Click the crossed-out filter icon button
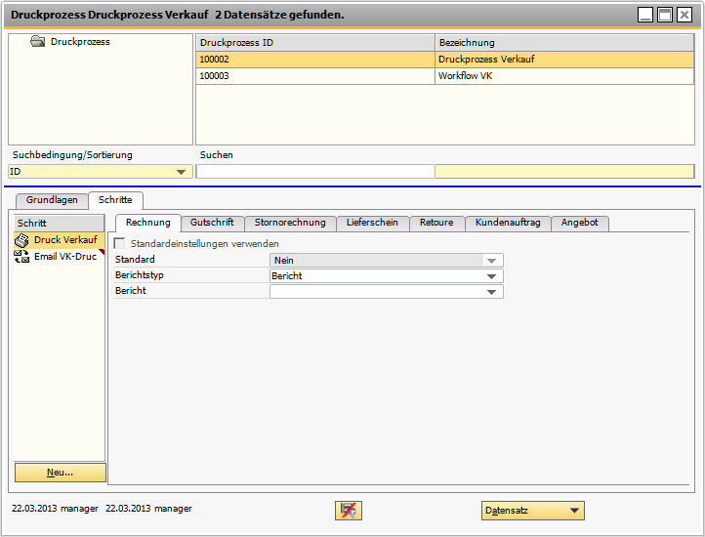705x537 pixels. 349,511
